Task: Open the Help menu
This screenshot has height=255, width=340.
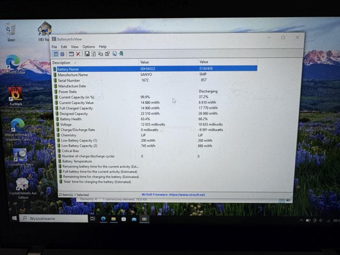Action: pos(102,47)
